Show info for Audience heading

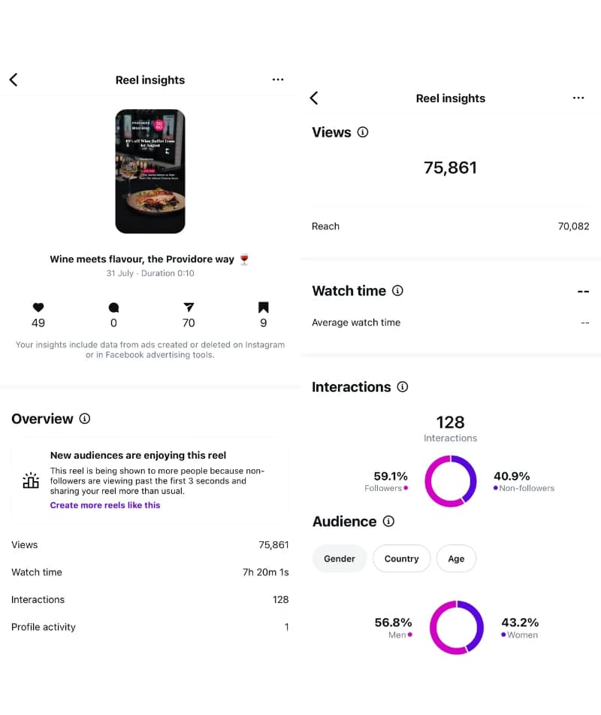[x=388, y=521]
